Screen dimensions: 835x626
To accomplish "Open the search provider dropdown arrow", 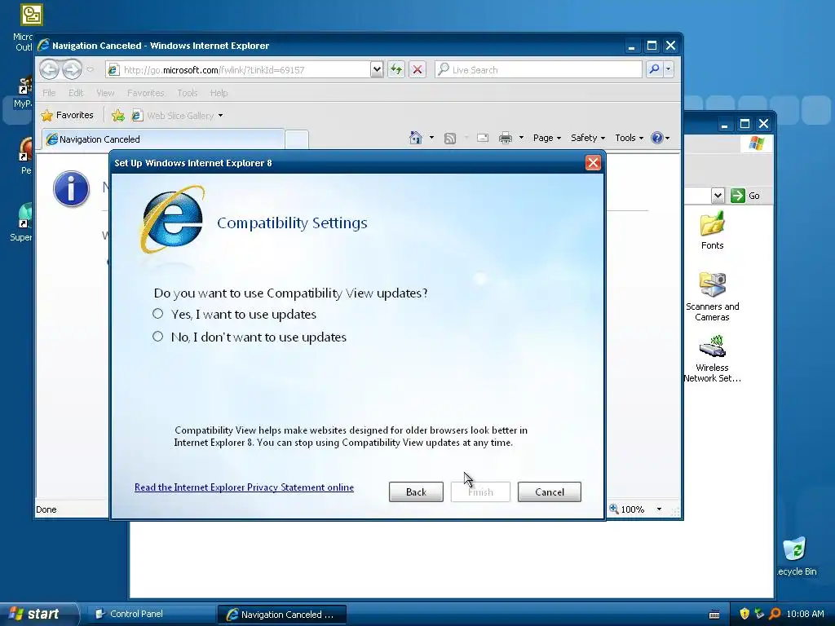I will 669,69.
